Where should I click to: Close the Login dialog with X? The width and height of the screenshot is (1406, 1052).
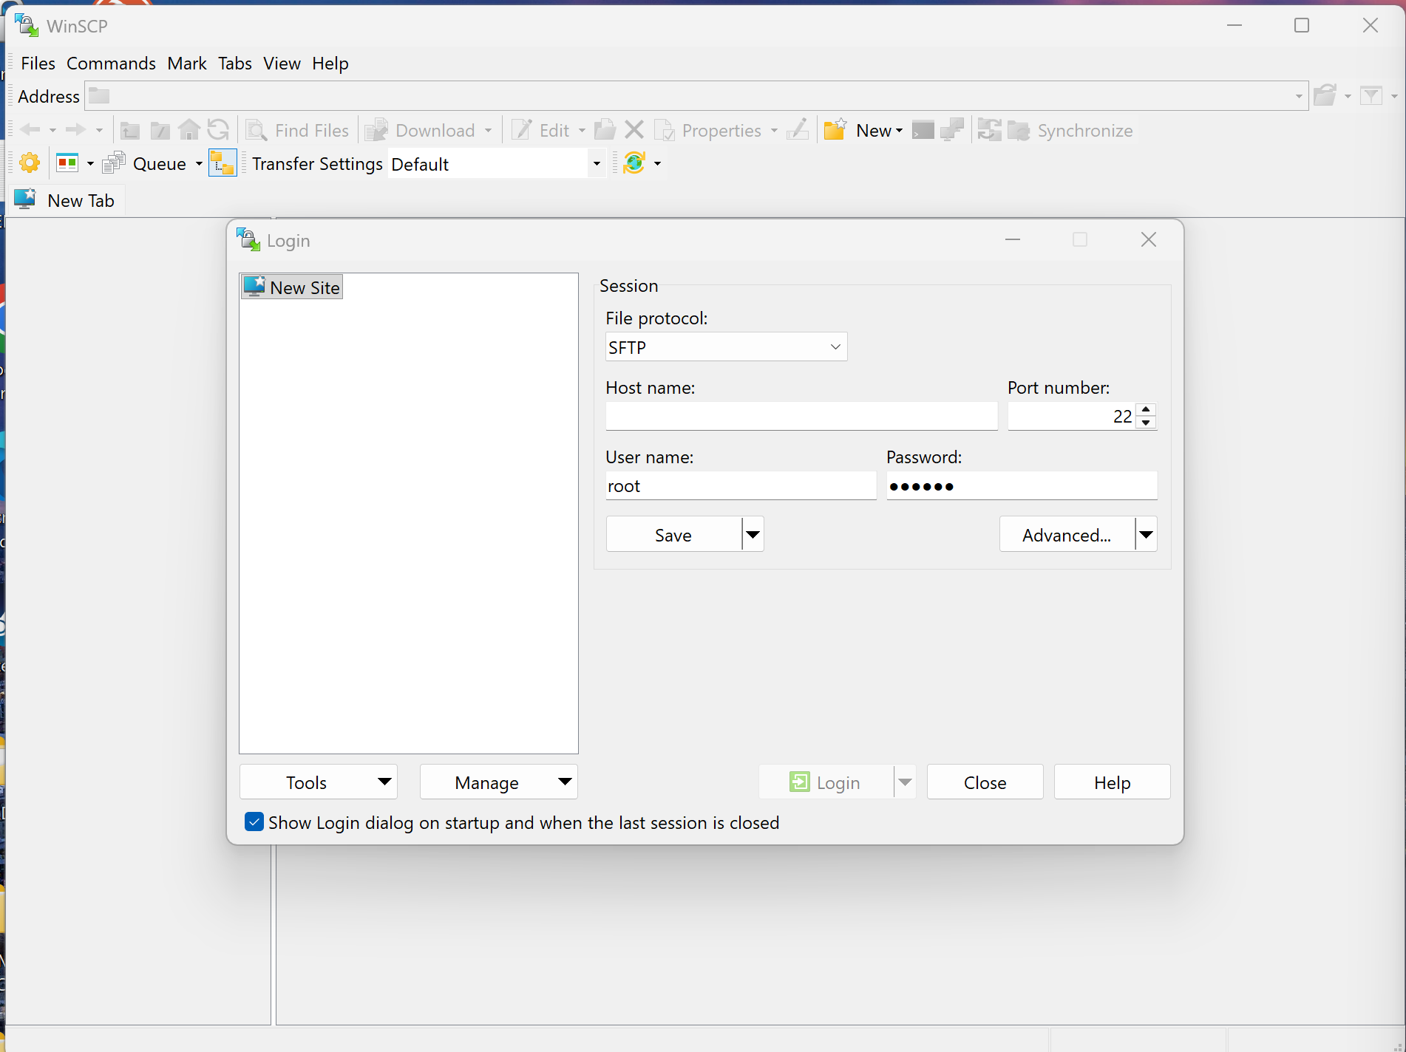pyautogui.click(x=1148, y=239)
